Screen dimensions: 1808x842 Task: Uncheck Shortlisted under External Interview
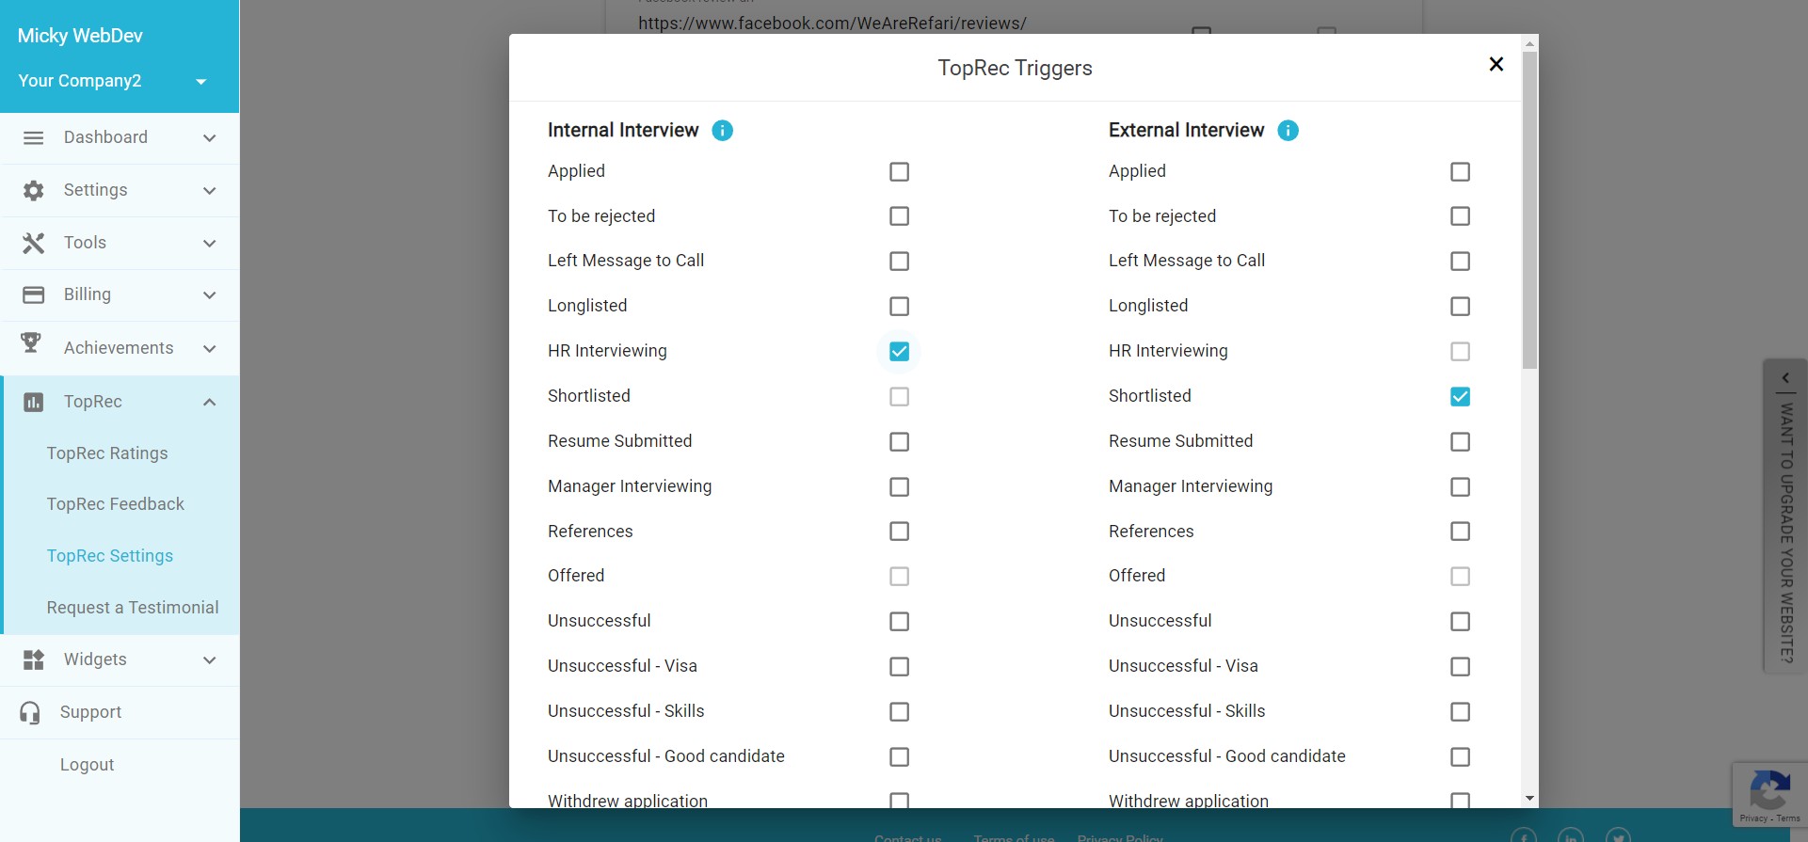(1460, 396)
